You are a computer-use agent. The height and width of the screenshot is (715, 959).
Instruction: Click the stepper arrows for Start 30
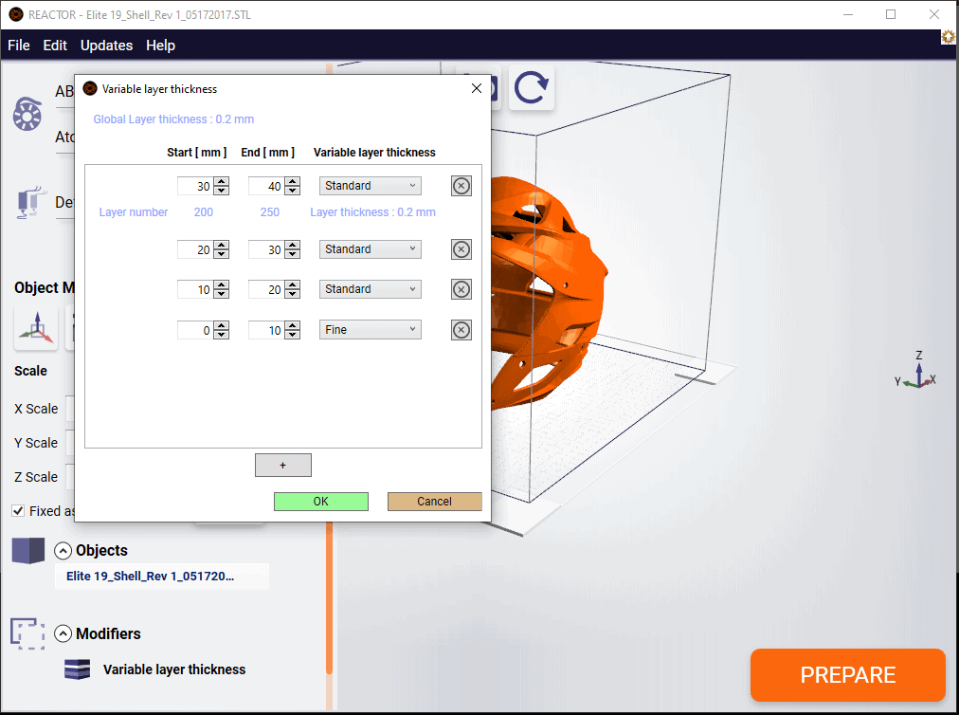click(x=222, y=186)
